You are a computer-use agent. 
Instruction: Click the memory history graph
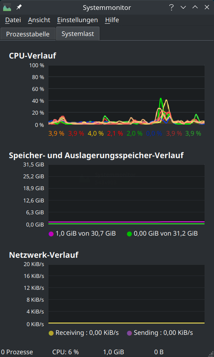click(127, 195)
